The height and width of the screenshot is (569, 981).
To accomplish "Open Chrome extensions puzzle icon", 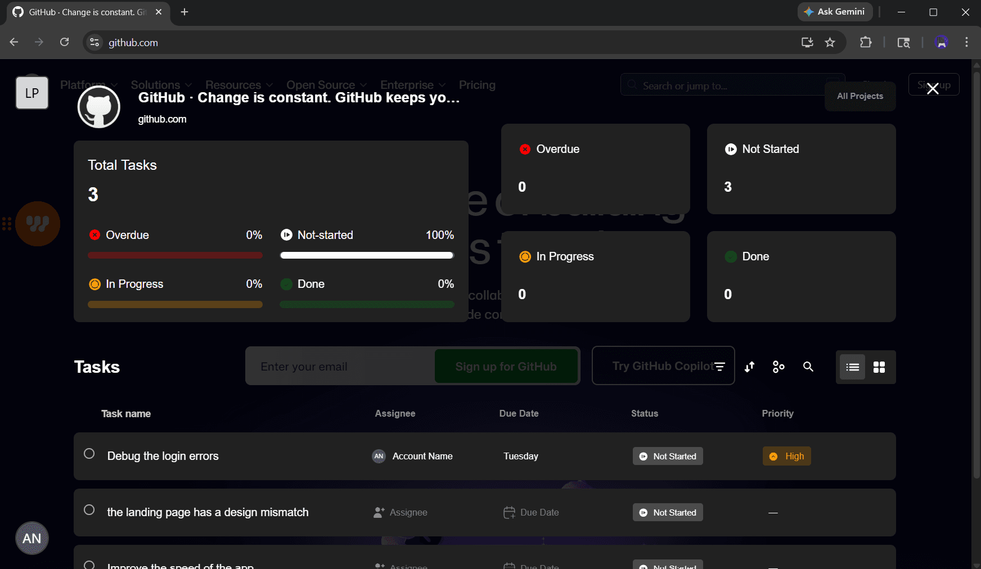I will (x=866, y=42).
